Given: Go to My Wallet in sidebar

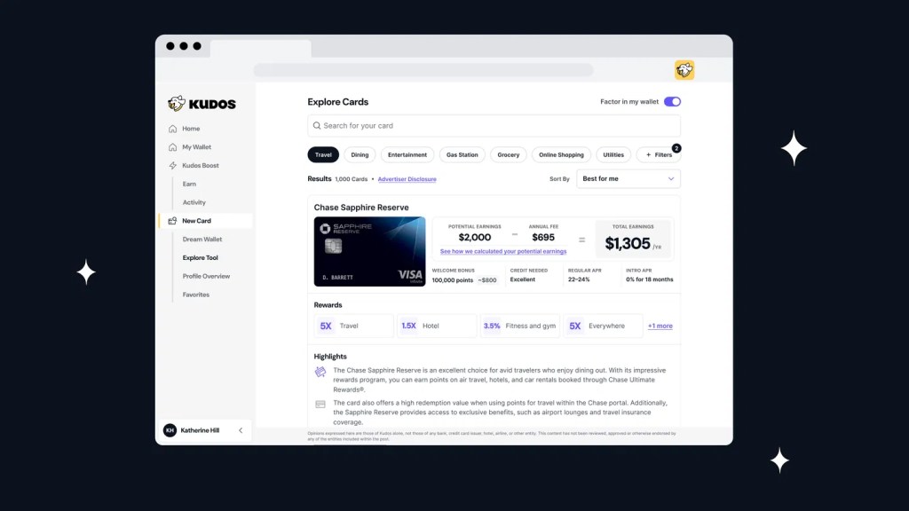Looking at the screenshot, I should tap(196, 147).
